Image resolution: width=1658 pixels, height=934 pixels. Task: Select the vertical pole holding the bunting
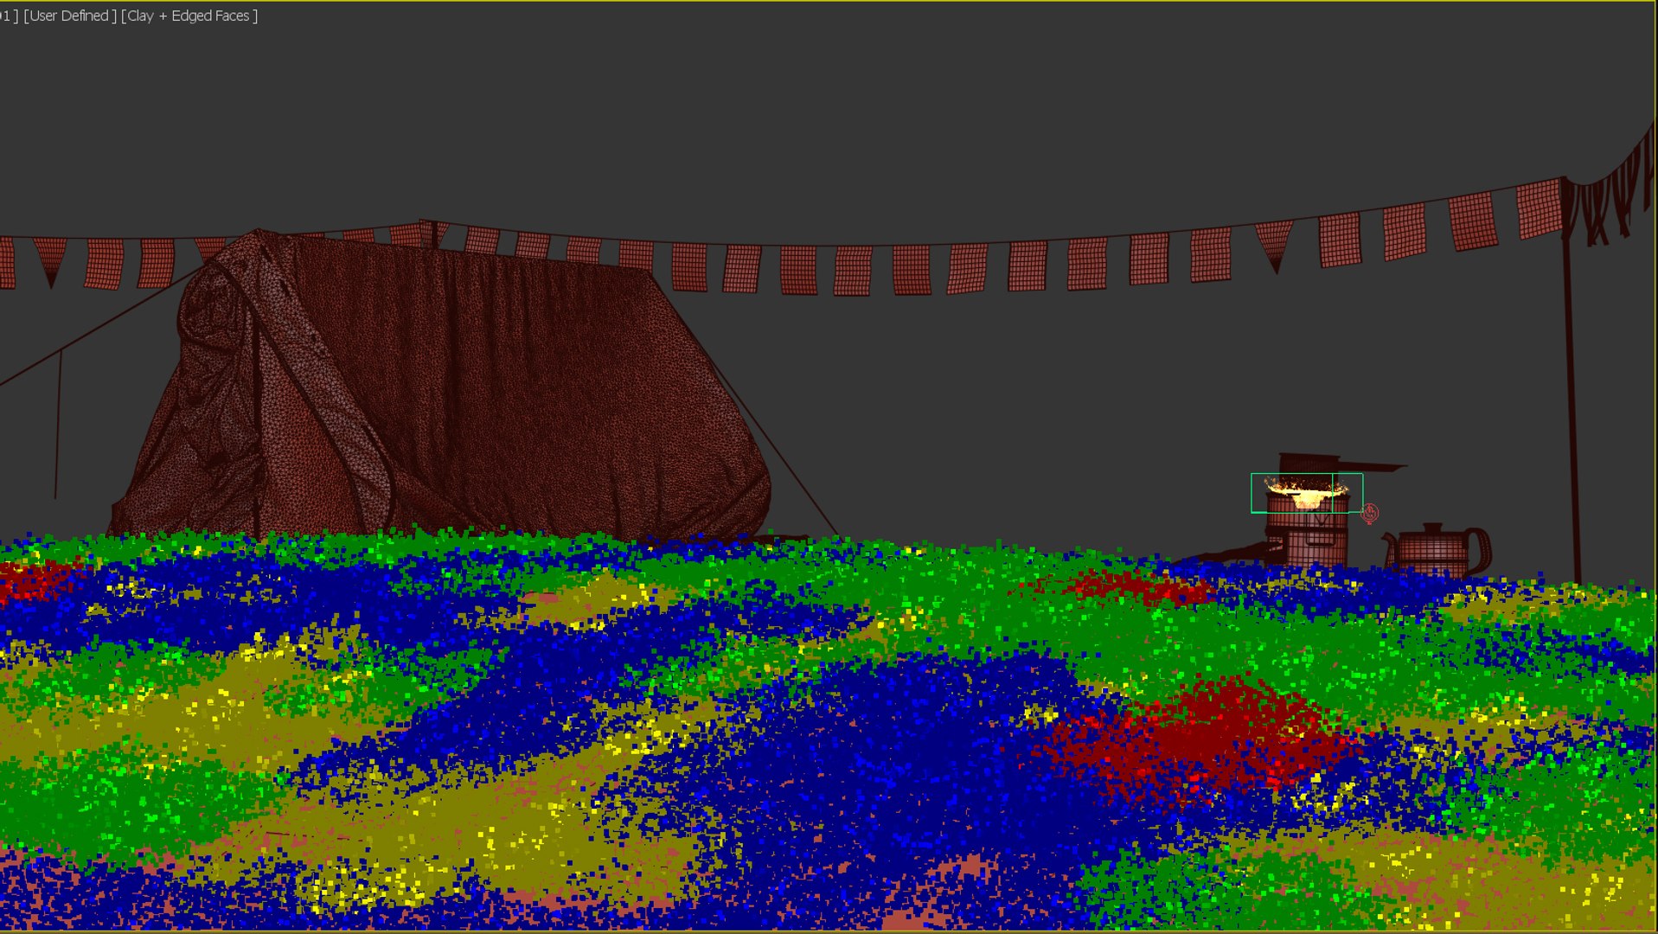coord(1572,381)
